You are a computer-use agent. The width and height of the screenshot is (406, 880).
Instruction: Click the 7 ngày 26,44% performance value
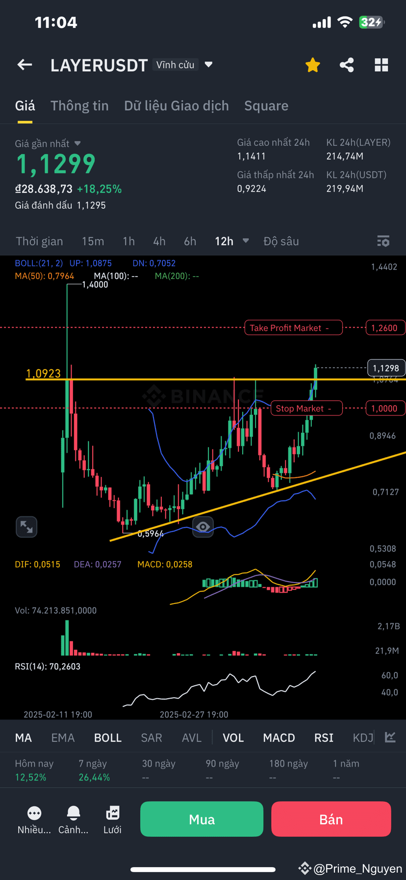click(94, 777)
